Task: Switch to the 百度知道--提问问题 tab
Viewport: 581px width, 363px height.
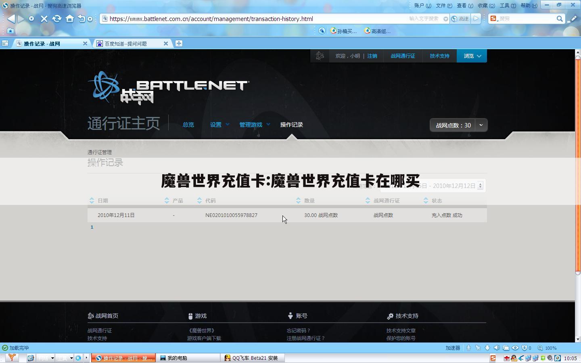Action: click(131, 44)
